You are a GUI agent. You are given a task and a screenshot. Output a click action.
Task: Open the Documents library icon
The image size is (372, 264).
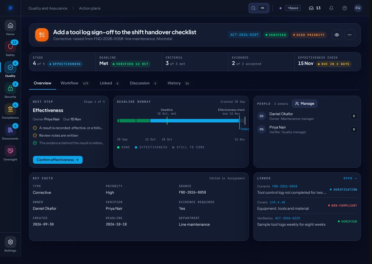(x=10, y=130)
